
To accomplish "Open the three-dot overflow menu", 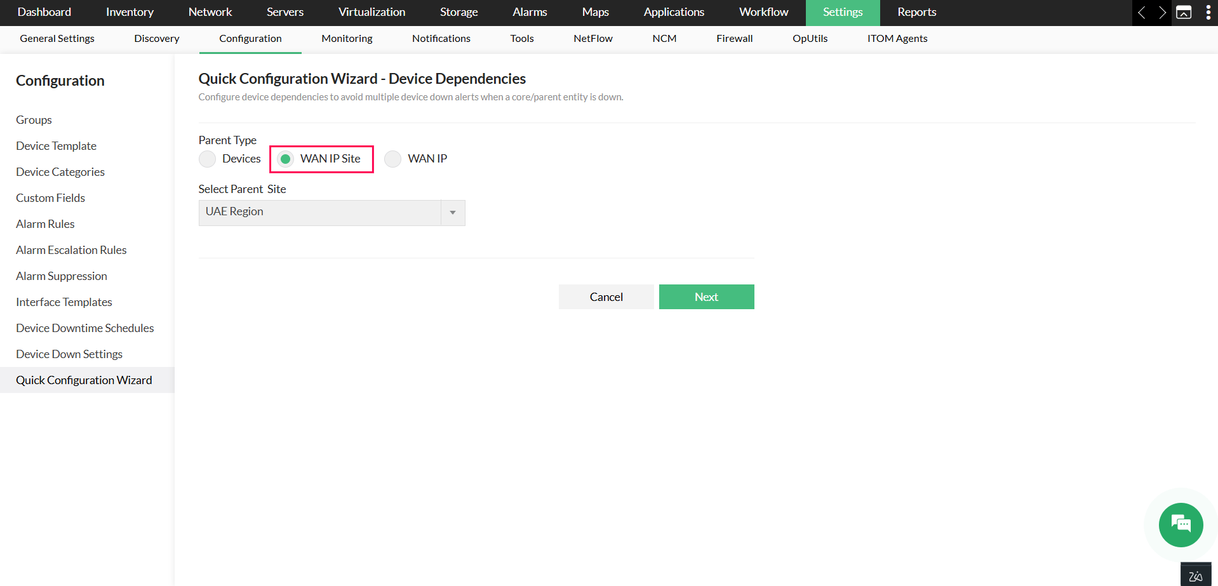I will pyautogui.click(x=1208, y=13).
